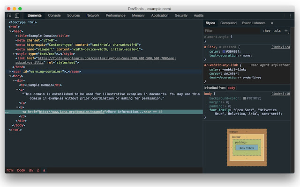Click the Filter styles input field
300x187 pixels.
(230, 30)
